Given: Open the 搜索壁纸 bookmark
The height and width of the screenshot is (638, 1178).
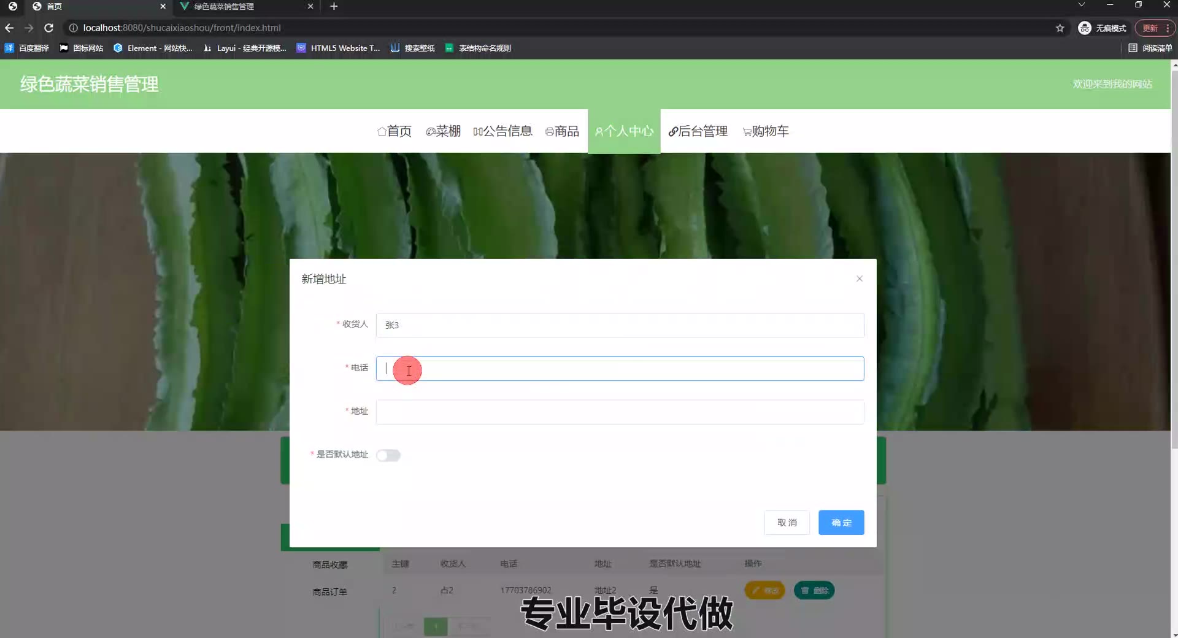Looking at the screenshot, I should (x=412, y=48).
